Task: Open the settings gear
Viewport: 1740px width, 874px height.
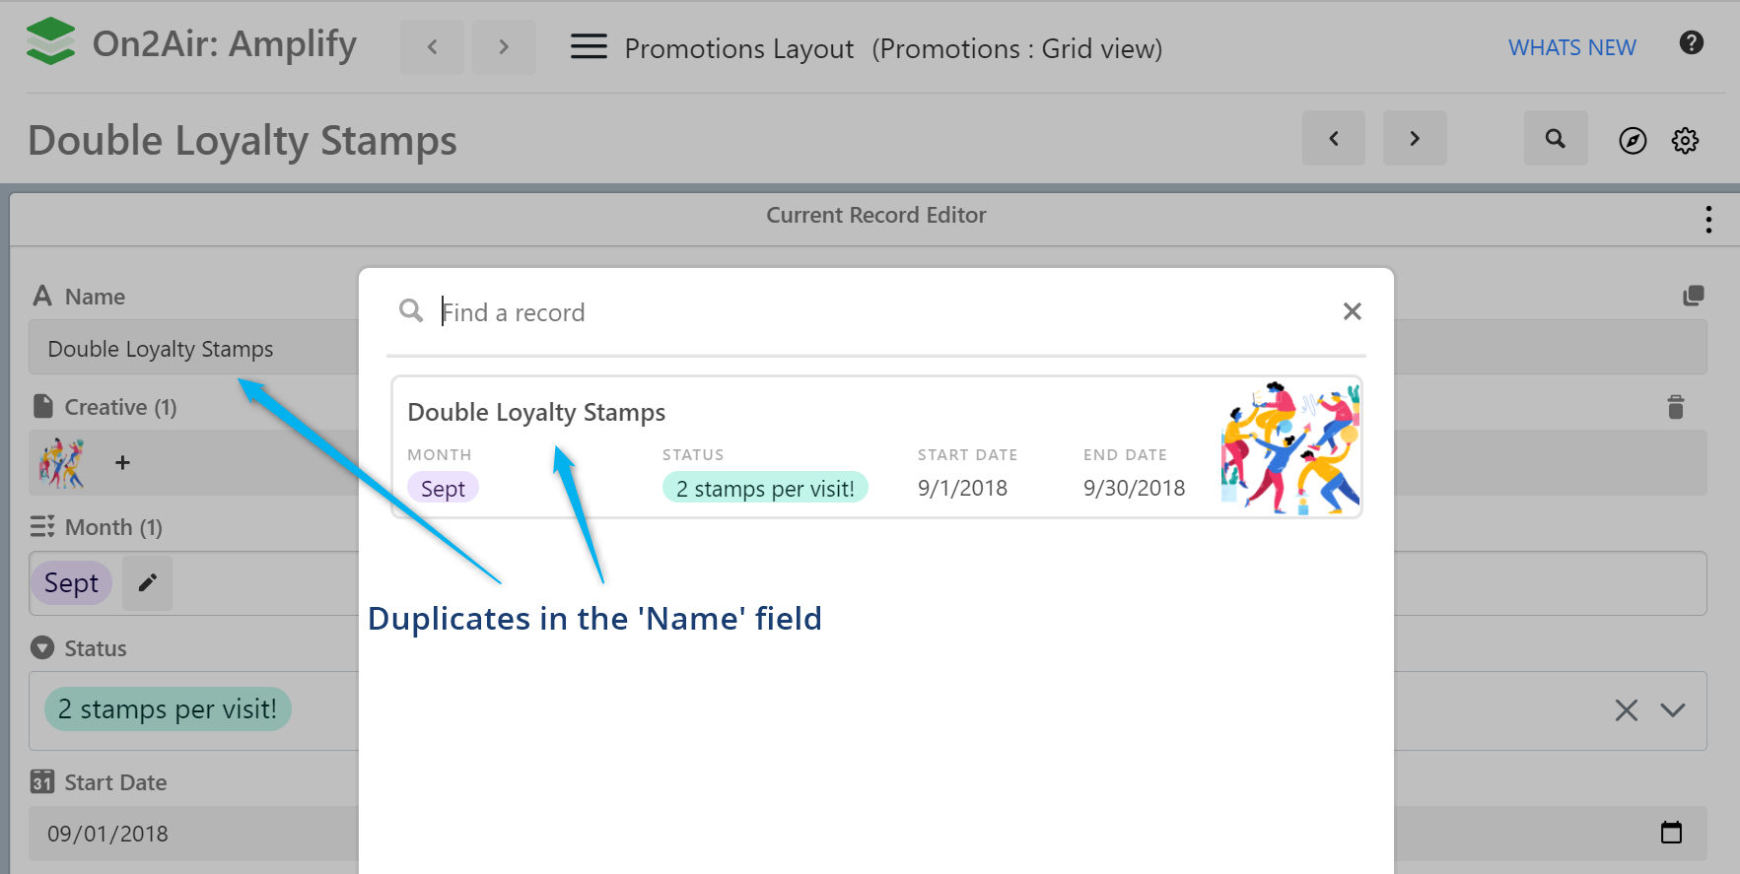Action: pos(1686,140)
